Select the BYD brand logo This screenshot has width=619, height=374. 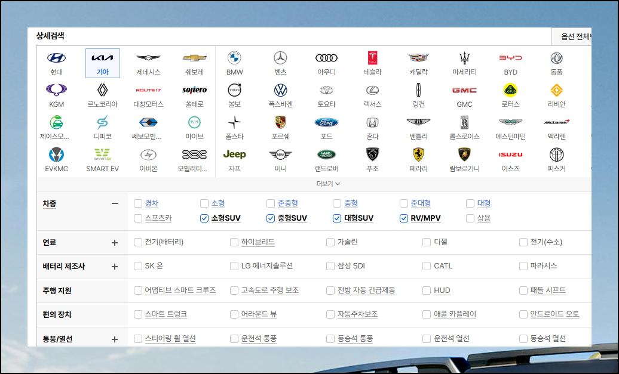coord(510,58)
